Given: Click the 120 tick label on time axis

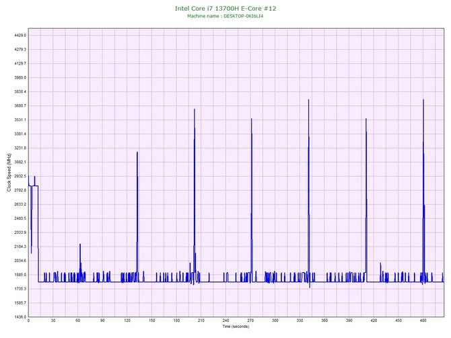Looking at the screenshot, I should coord(127,321).
